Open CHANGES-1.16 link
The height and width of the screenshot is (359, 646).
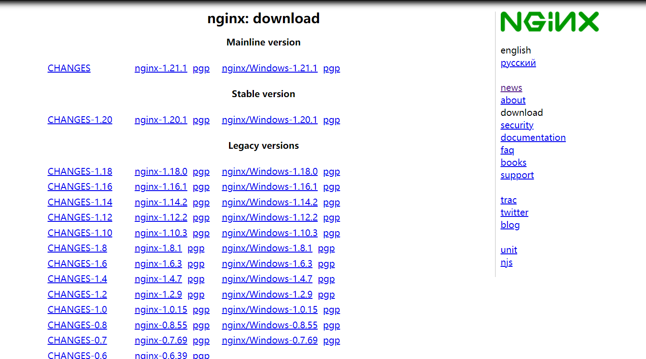(80, 187)
